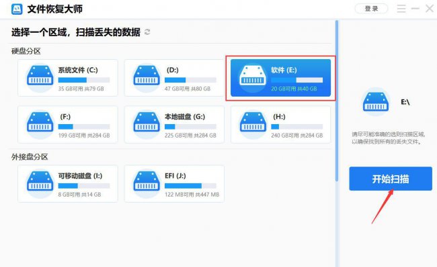The height and width of the screenshot is (267, 437).
Task: Click the 本地磁盘 (G:) label
Action: point(185,117)
